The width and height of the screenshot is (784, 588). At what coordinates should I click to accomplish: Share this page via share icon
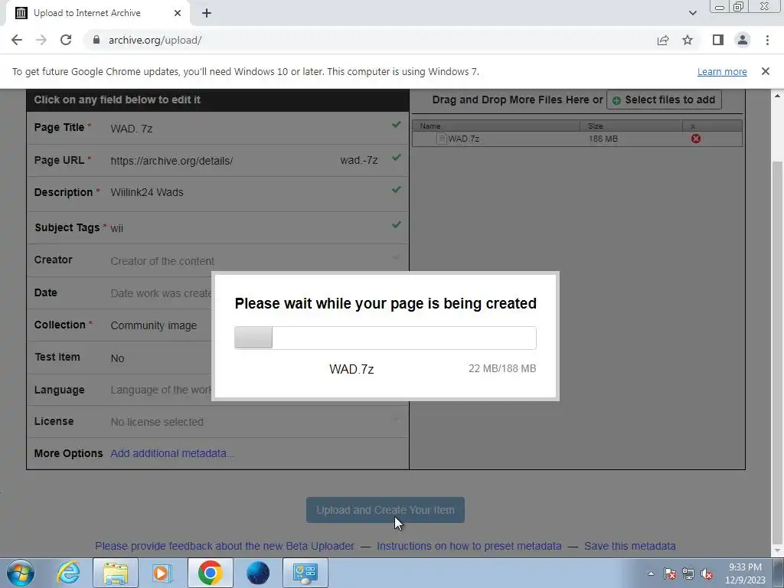663,40
